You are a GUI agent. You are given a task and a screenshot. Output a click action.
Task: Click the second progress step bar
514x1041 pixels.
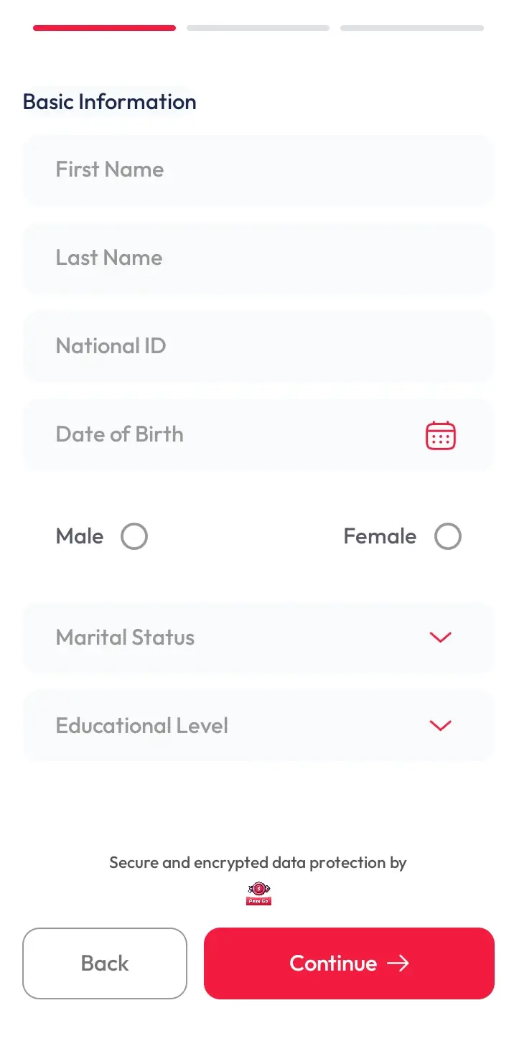coord(258,28)
